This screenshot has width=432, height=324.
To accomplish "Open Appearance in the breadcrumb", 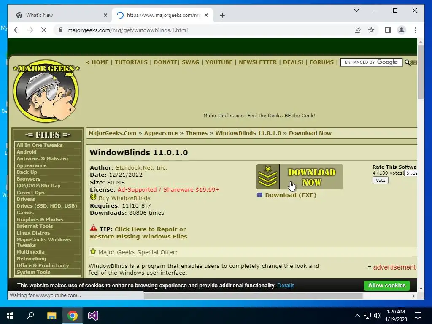I will [x=161, y=133].
